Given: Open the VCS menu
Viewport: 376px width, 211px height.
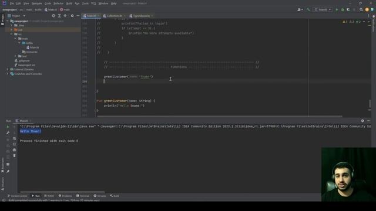Looking at the screenshot, I should pos(93,4).
